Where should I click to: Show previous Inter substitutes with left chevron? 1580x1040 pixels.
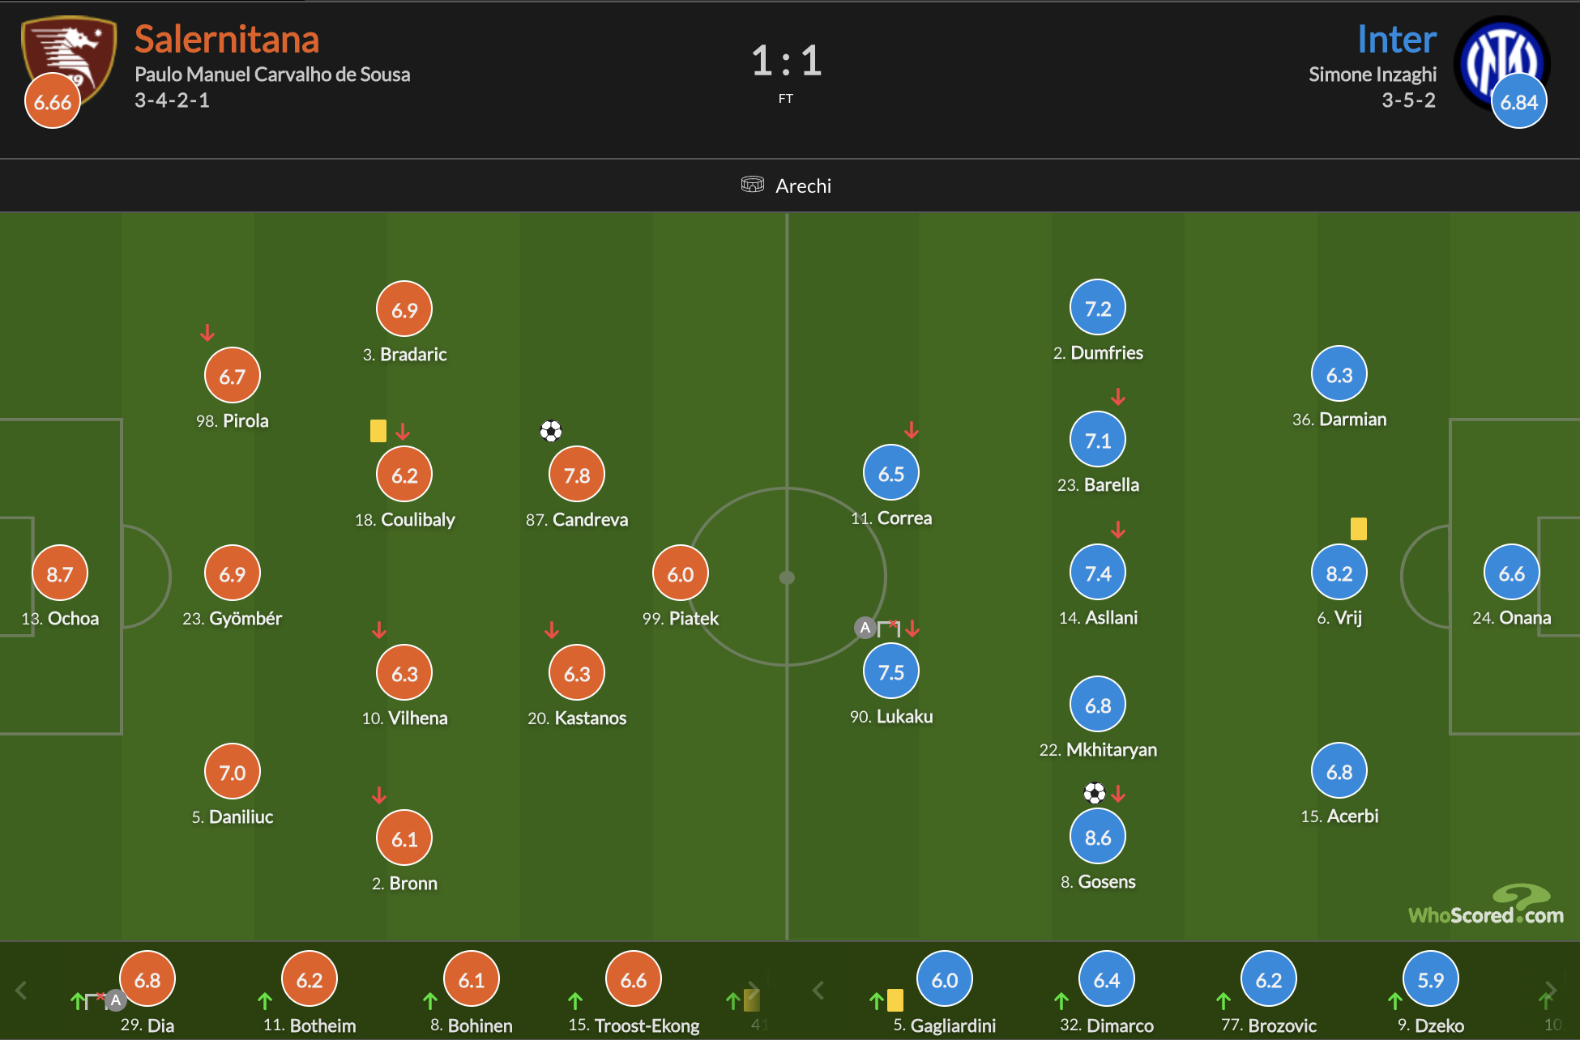(818, 990)
